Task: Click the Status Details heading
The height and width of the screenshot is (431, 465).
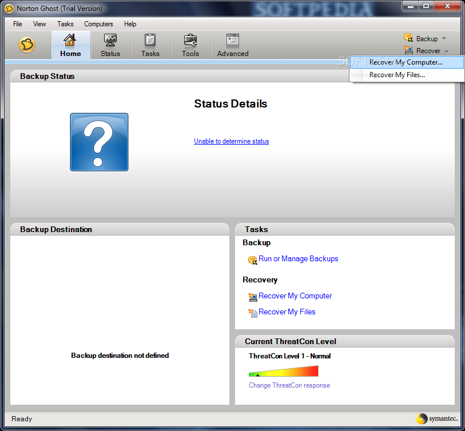Action: click(230, 103)
